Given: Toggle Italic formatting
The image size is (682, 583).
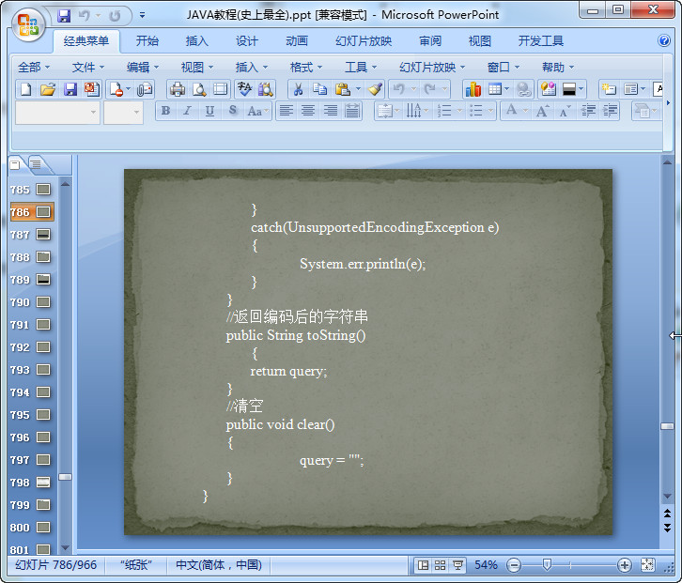Looking at the screenshot, I should click(188, 111).
